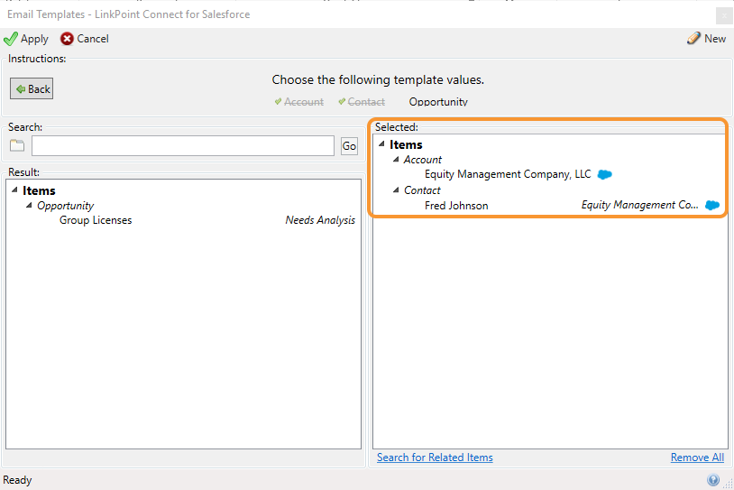The image size is (734, 490).
Task: Click Items root label in Selected tree
Action: tap(406, 144)
